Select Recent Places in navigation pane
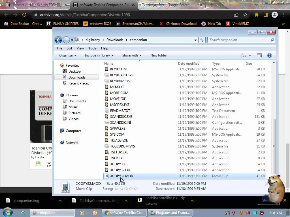The width and height of the screenshot is (290, 217). coord(79,83)
